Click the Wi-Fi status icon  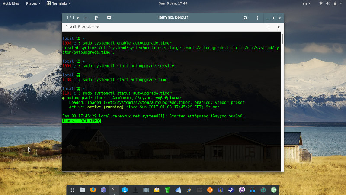click(321, 3)
